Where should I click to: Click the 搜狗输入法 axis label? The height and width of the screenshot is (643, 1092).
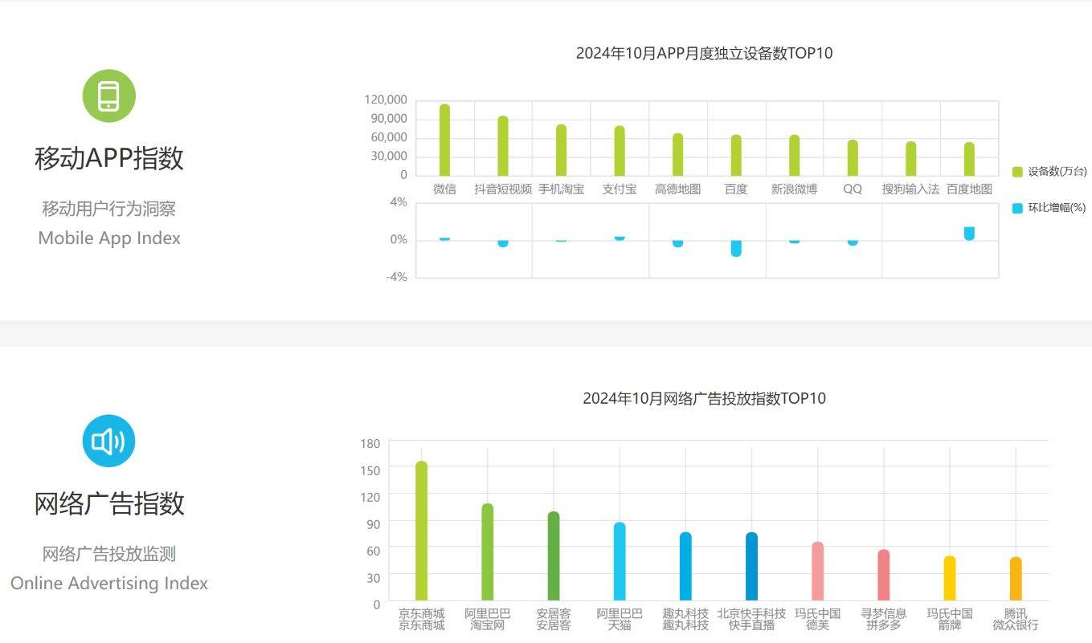pyautogui.click(x=910, y=189)
